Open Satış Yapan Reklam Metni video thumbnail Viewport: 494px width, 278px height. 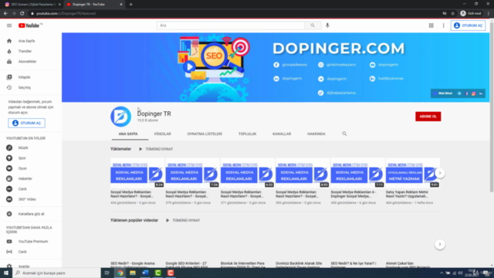click(x=413, y=173)
